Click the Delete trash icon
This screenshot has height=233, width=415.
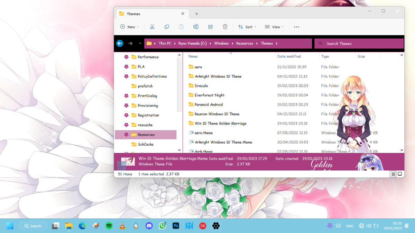(225, 27)
